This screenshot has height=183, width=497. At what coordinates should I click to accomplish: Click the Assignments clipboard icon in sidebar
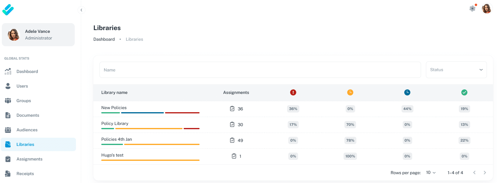tap(8, 159)
